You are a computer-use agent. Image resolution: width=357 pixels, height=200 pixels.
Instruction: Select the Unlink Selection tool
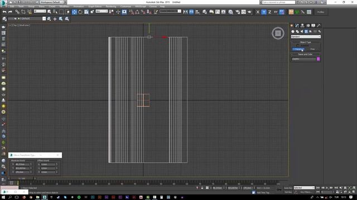pos(23,12)
